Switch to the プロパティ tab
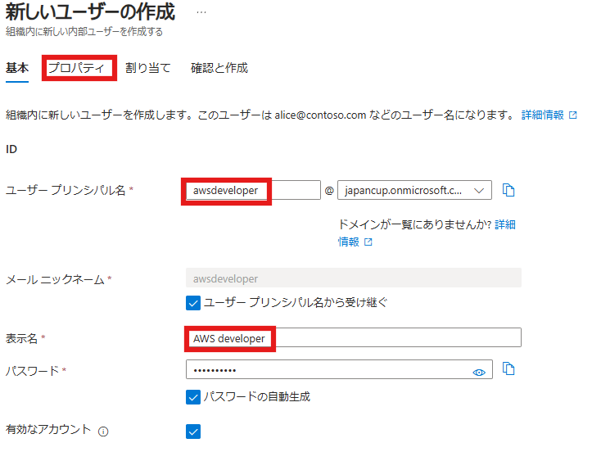Screen dimensions: 592x461 (x=76, y=68)
